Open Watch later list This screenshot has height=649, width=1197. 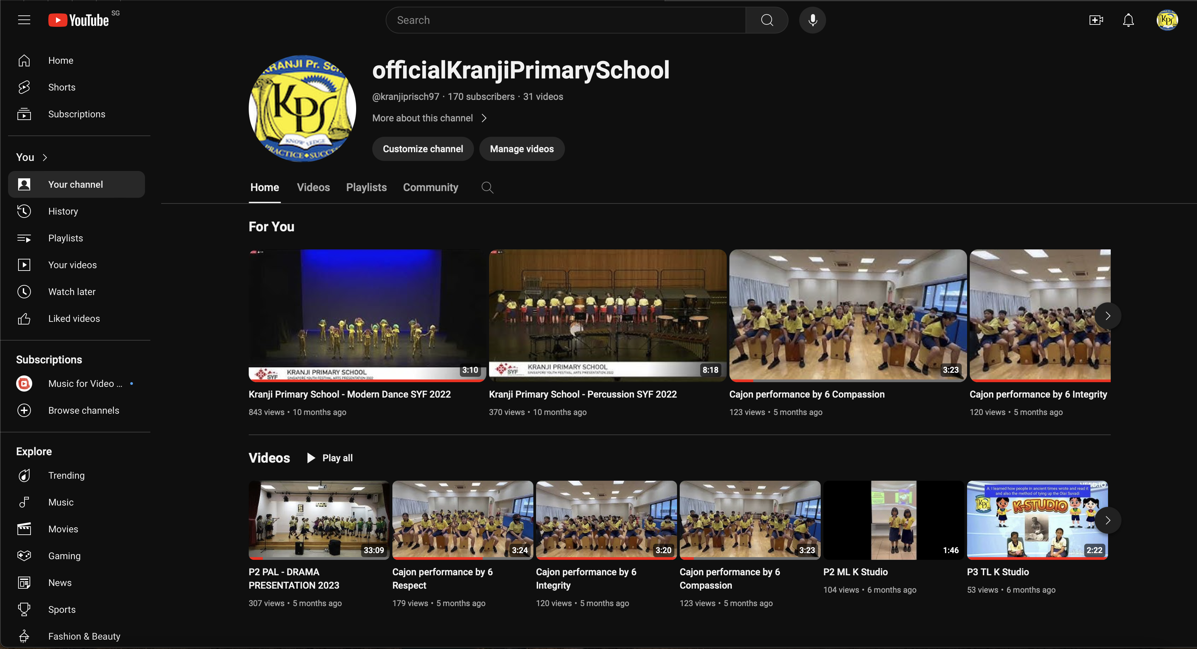(77, 292)
